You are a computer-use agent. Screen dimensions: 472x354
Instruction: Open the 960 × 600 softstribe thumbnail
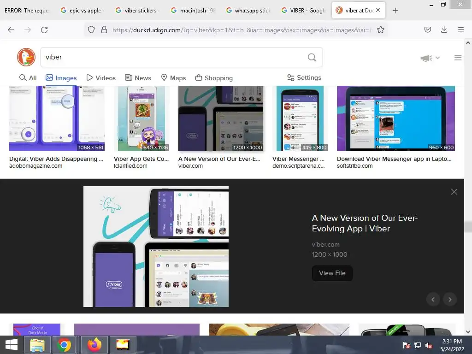(396, 118)
